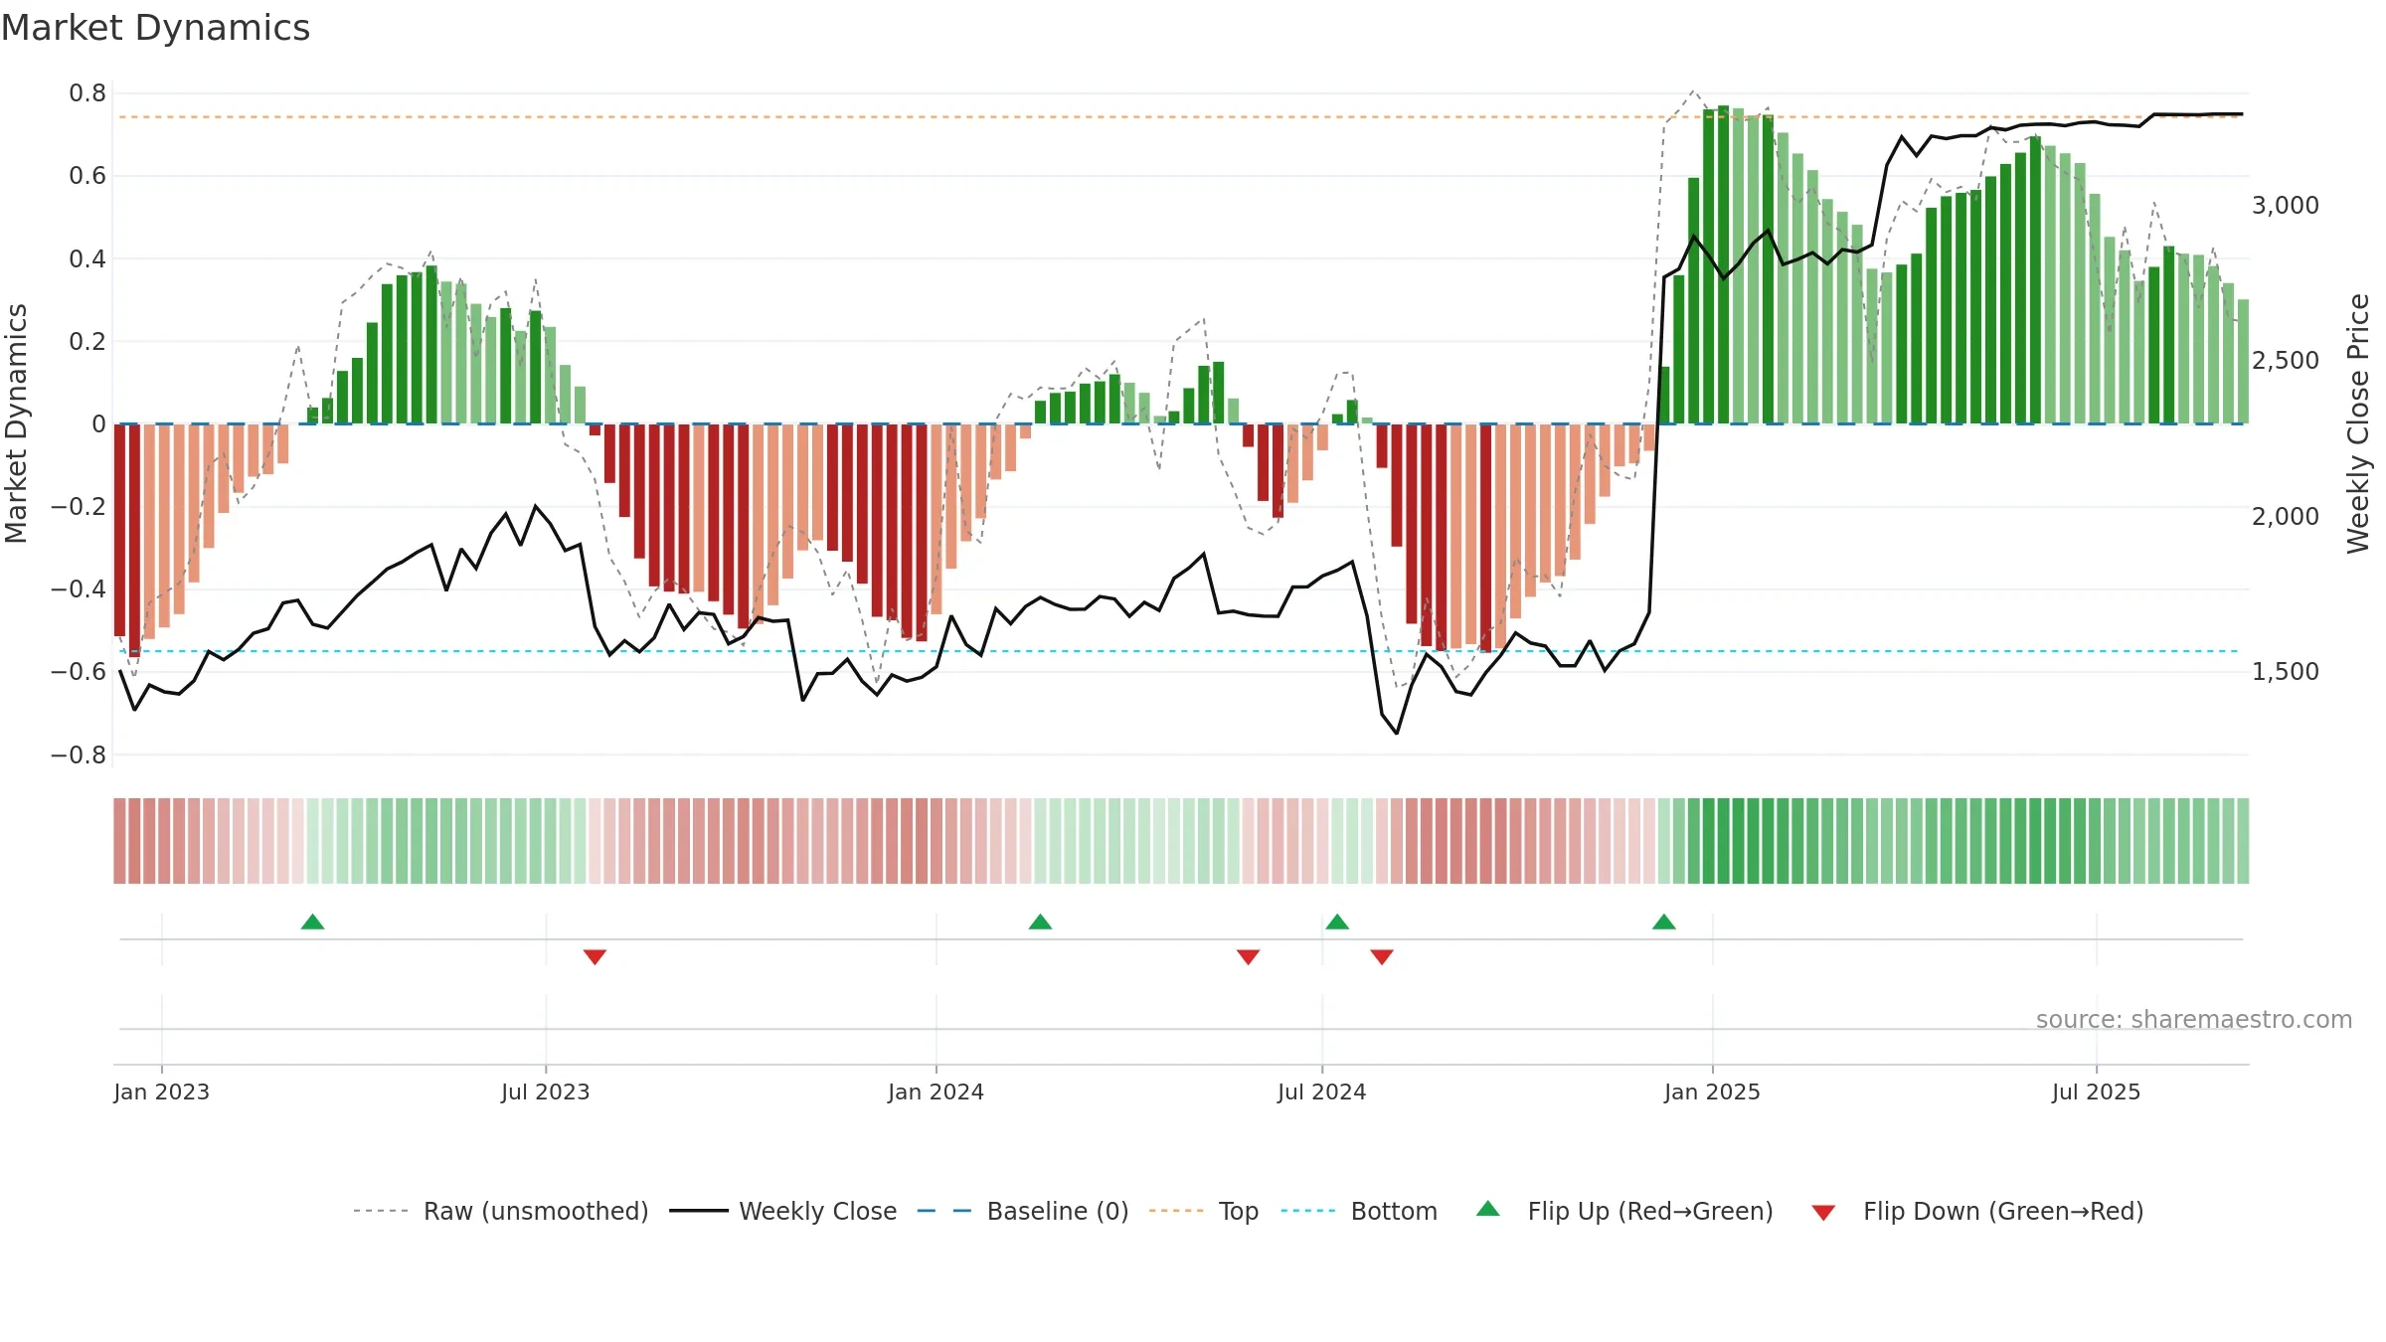Toggle the Weekly Close legend entry
Screen dimensions: 2386x1342
click(782, 1211)
